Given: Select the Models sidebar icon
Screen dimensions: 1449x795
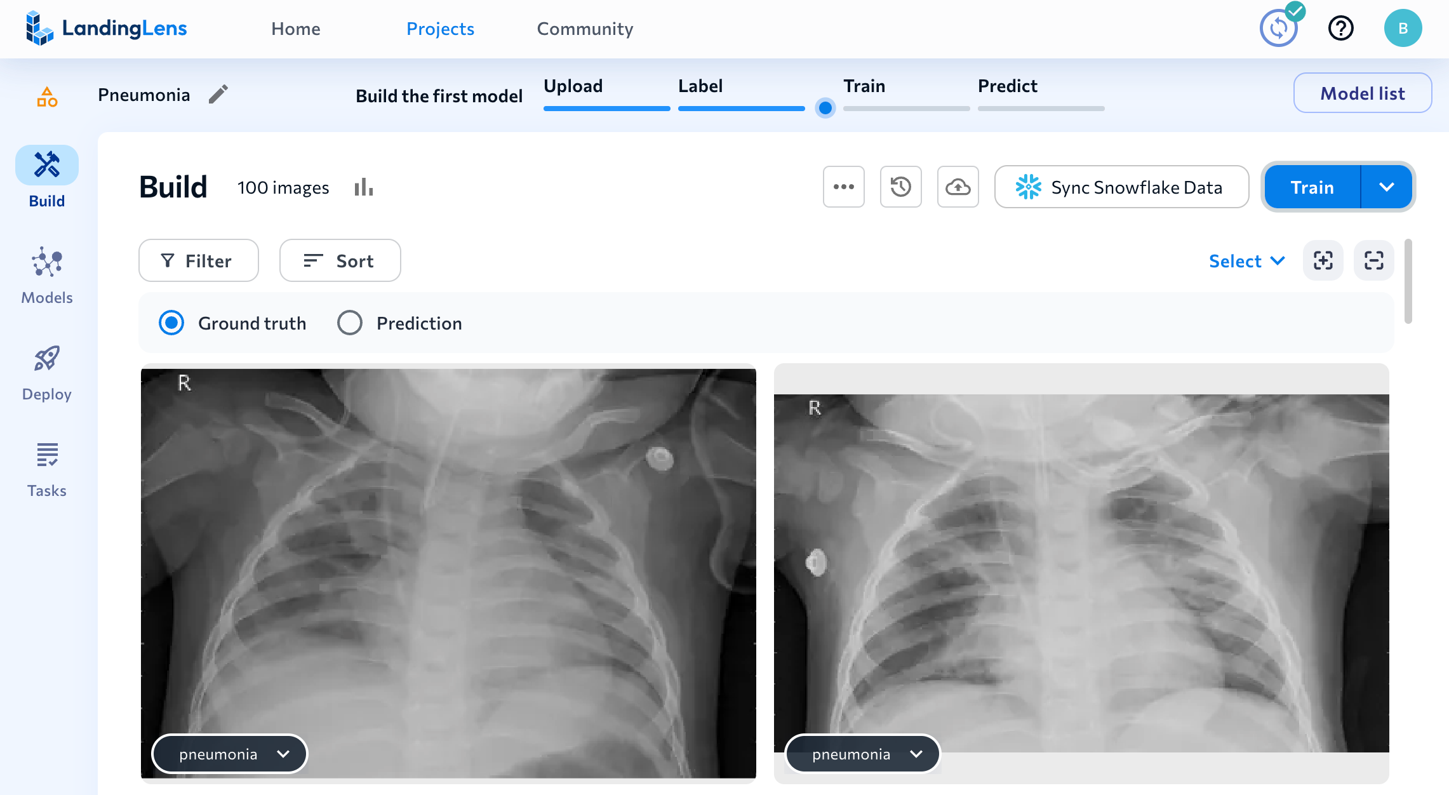Looking at the screenshot, I should 46,273.
